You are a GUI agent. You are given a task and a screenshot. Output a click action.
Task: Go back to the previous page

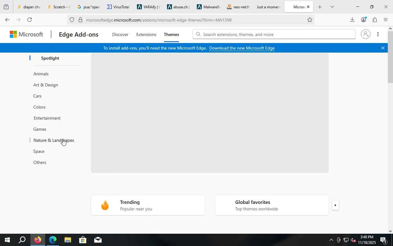point(7,20)
